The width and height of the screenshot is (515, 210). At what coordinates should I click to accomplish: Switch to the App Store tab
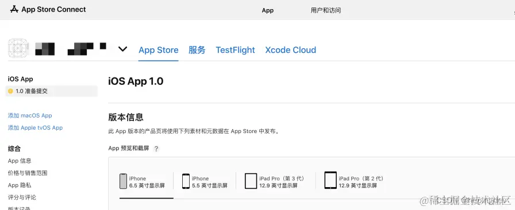click(158, 50)
